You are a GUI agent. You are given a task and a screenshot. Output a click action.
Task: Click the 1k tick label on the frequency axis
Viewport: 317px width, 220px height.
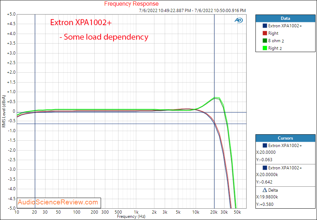136,212
